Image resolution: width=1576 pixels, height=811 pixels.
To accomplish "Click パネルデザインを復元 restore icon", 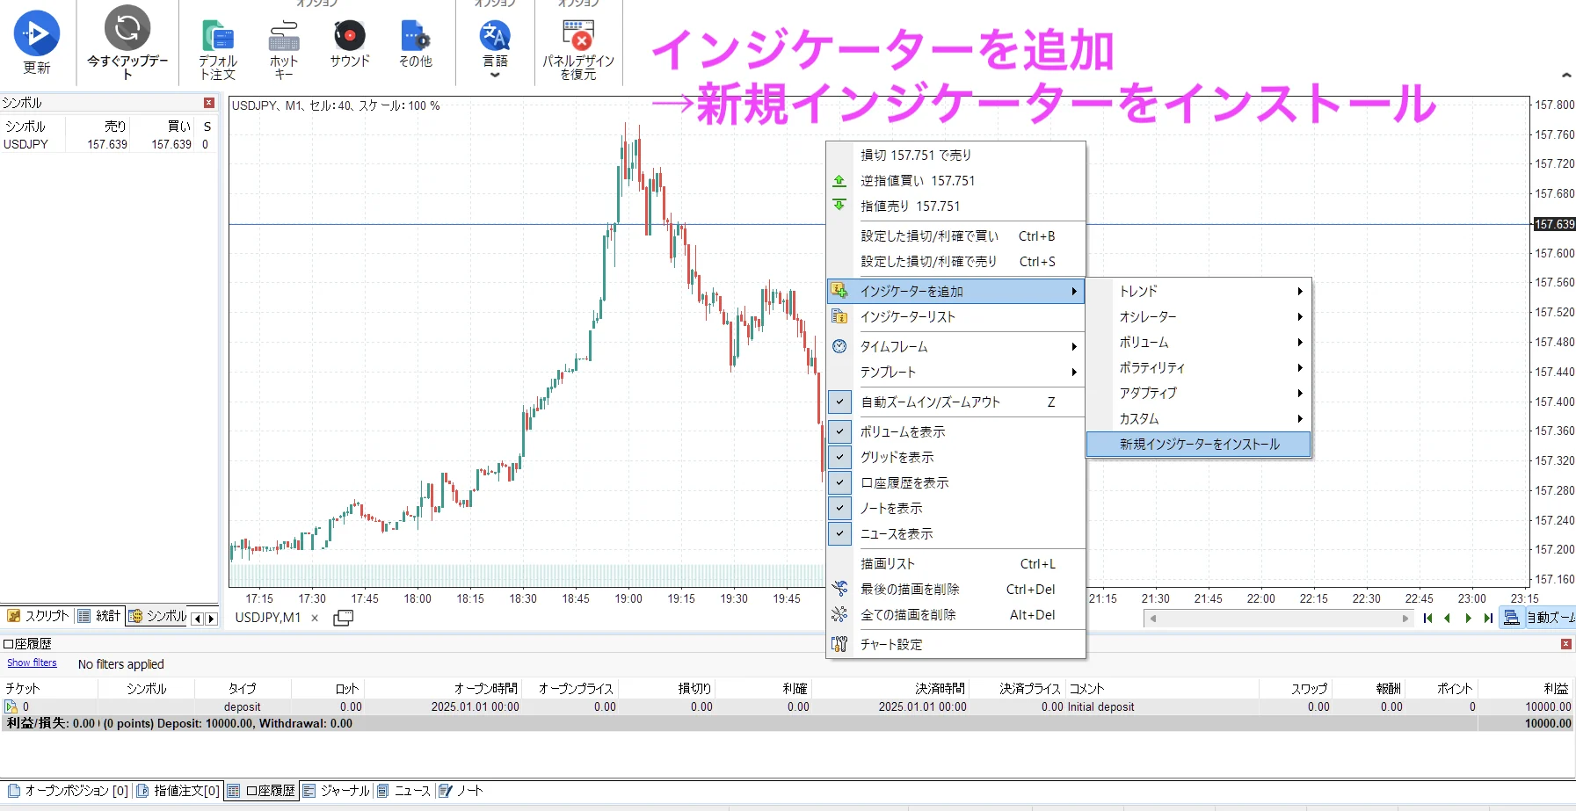I will [578, 35].
